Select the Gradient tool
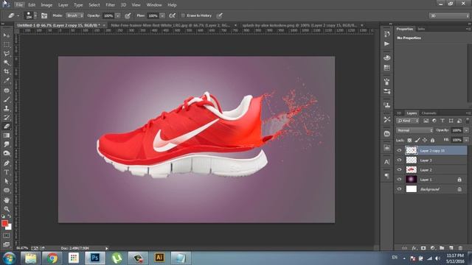The width and height of the screenshot is (472, 265). [x=7, y=135]
